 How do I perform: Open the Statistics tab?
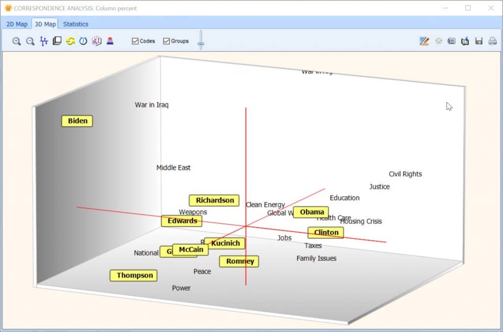coord(76,24)
